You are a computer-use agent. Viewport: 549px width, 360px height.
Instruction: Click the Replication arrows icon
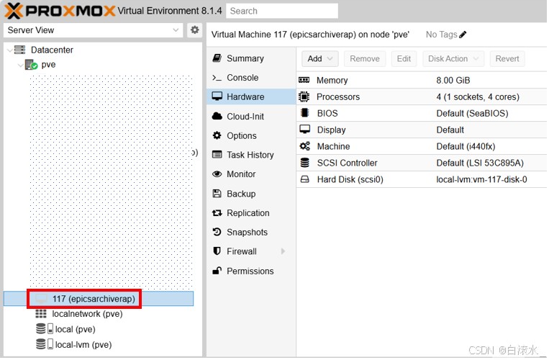click(217, 213)
